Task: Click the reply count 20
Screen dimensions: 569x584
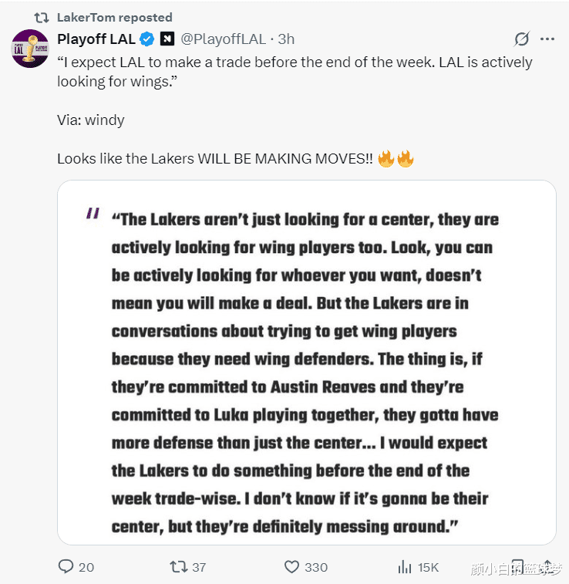Action: tap(86, 567)
